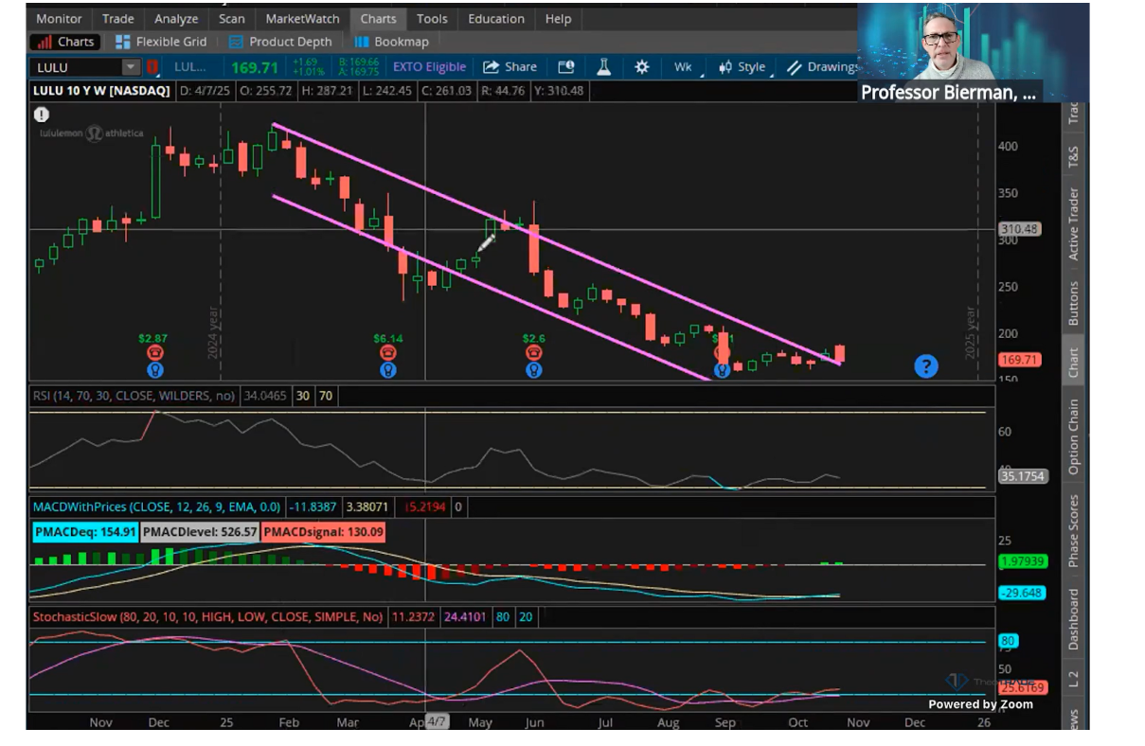Click the lightbulb icon under $2.87
The image size is (1145, 746).
coord(153,370)
